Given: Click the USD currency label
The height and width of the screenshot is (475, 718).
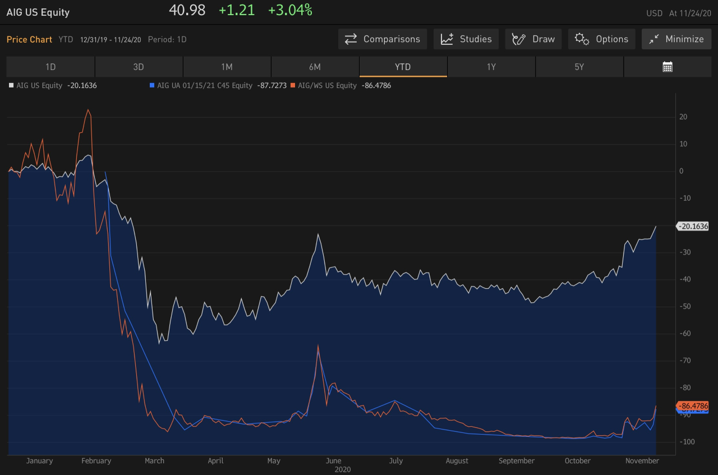Looking at the screenshot, I should [655, 13].
